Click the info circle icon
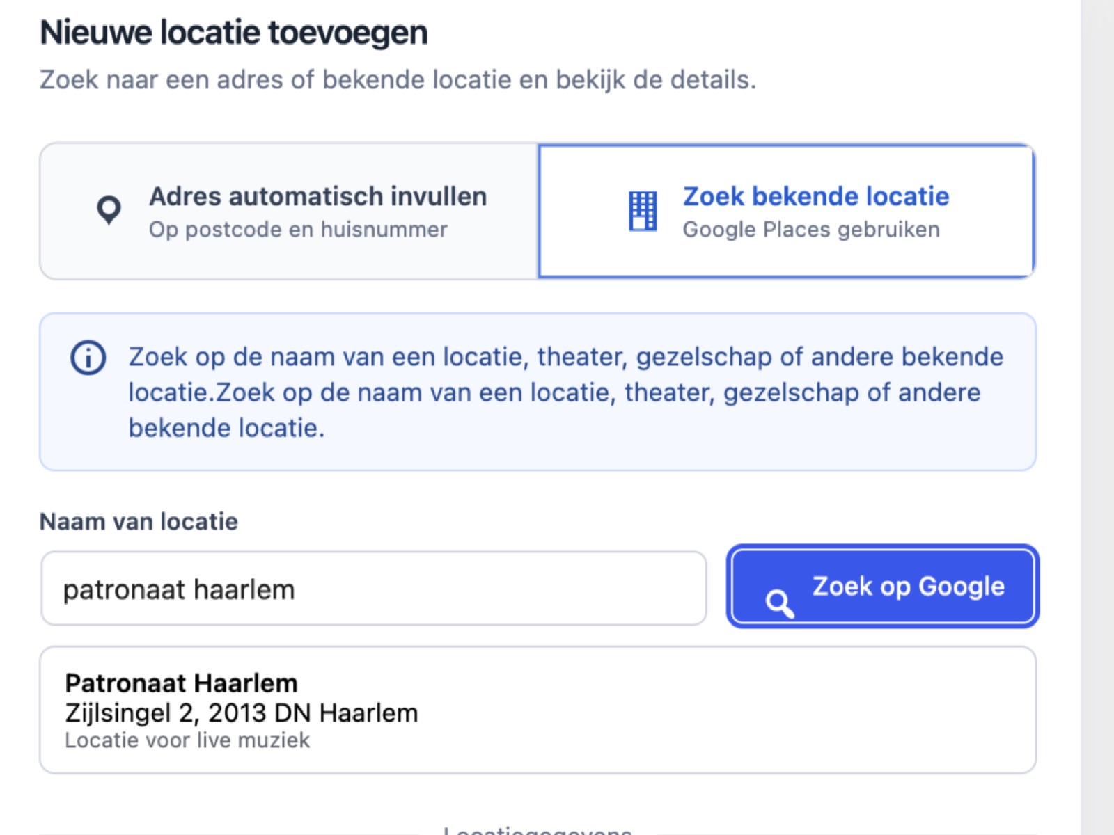Viewport: 1114px width, 835px height. 88,358
